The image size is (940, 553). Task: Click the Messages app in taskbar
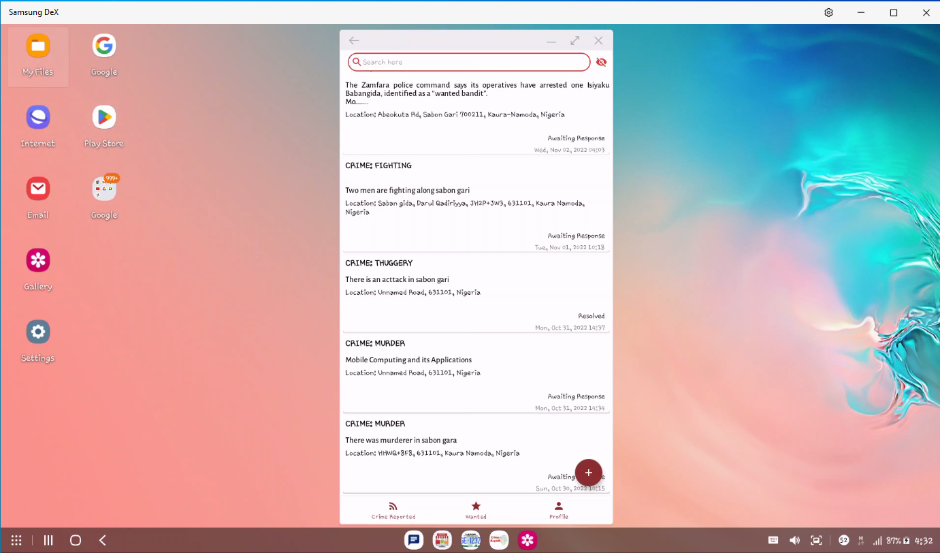tap(413, 540)
